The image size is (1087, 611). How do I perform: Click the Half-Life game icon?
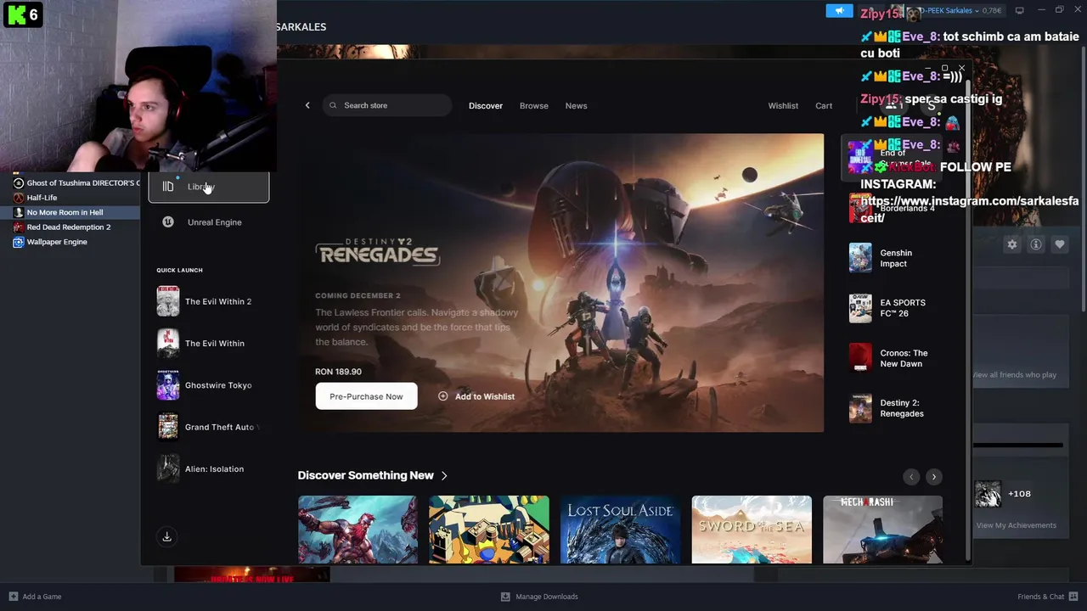[19, 198]
